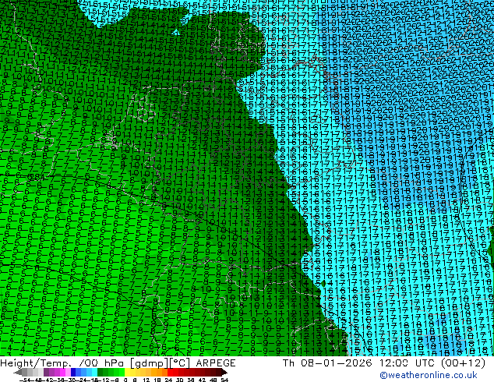This screenshot has width=494, height=382.
Task: Click the bright green region at lower left
Action: point(62,296)
